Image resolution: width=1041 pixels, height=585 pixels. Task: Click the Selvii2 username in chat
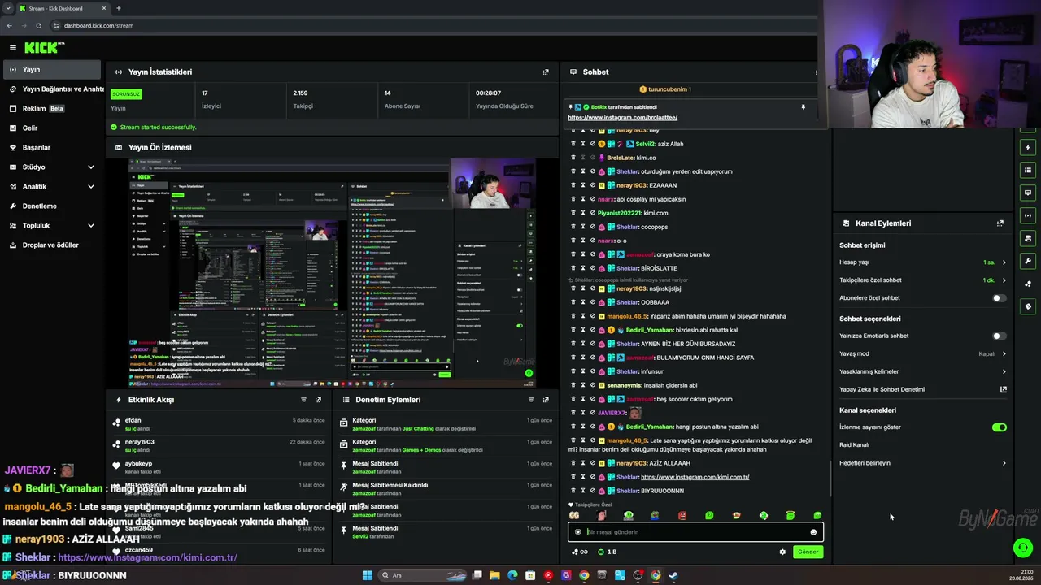click(x=645, y=144)
